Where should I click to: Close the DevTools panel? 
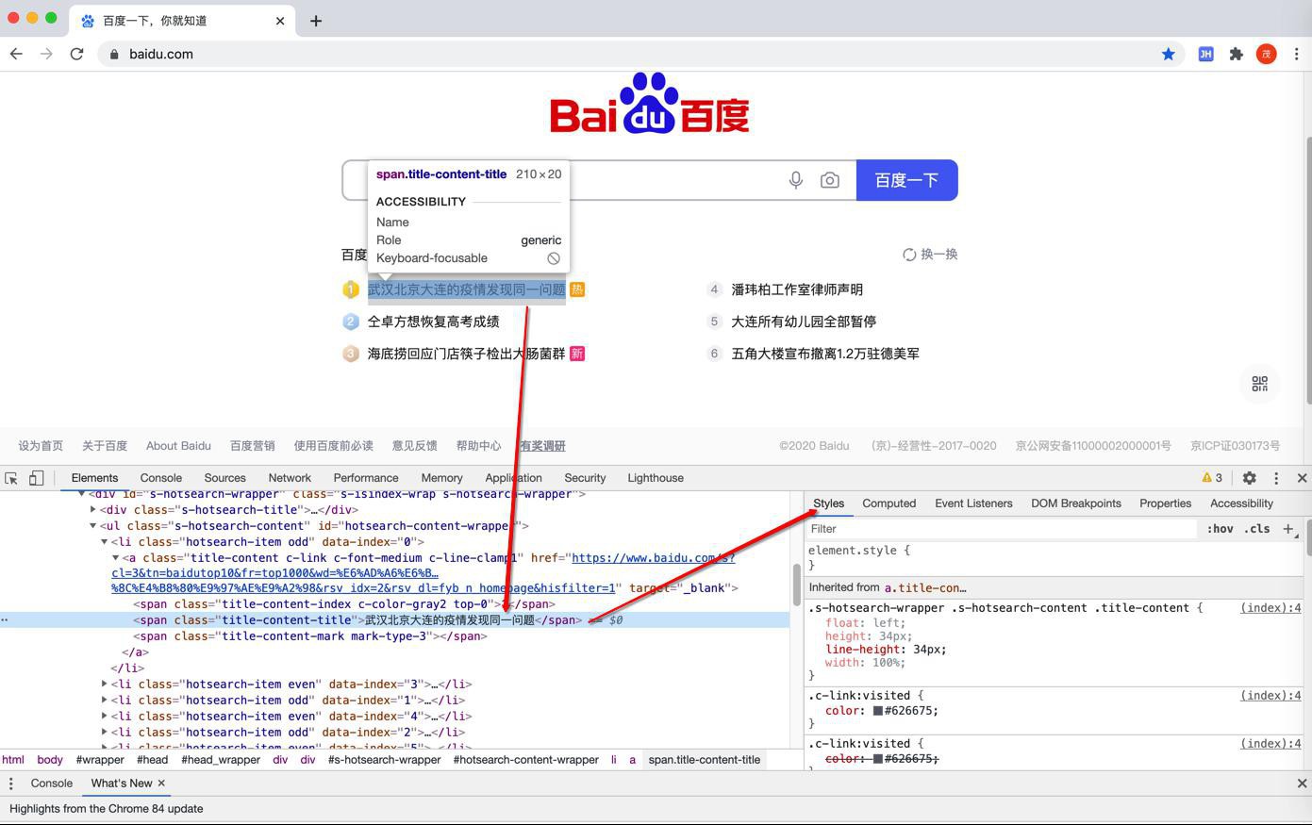coord(1302,478)
